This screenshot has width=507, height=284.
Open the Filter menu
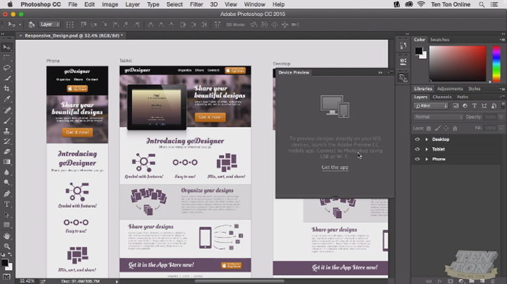(196, 4)
